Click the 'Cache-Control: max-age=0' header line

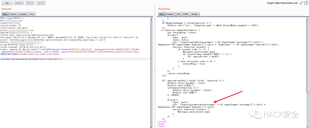tap(14, 28)
